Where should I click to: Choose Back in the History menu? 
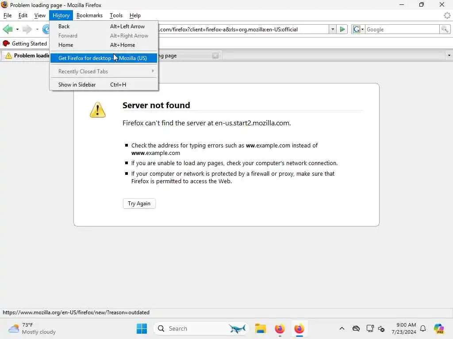click(104, 26)
